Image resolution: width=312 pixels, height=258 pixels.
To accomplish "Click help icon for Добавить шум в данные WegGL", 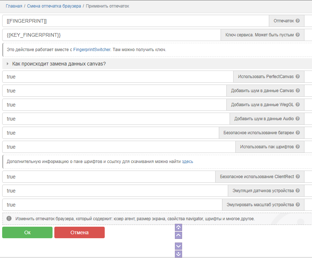I will click(x=298, y=105).
